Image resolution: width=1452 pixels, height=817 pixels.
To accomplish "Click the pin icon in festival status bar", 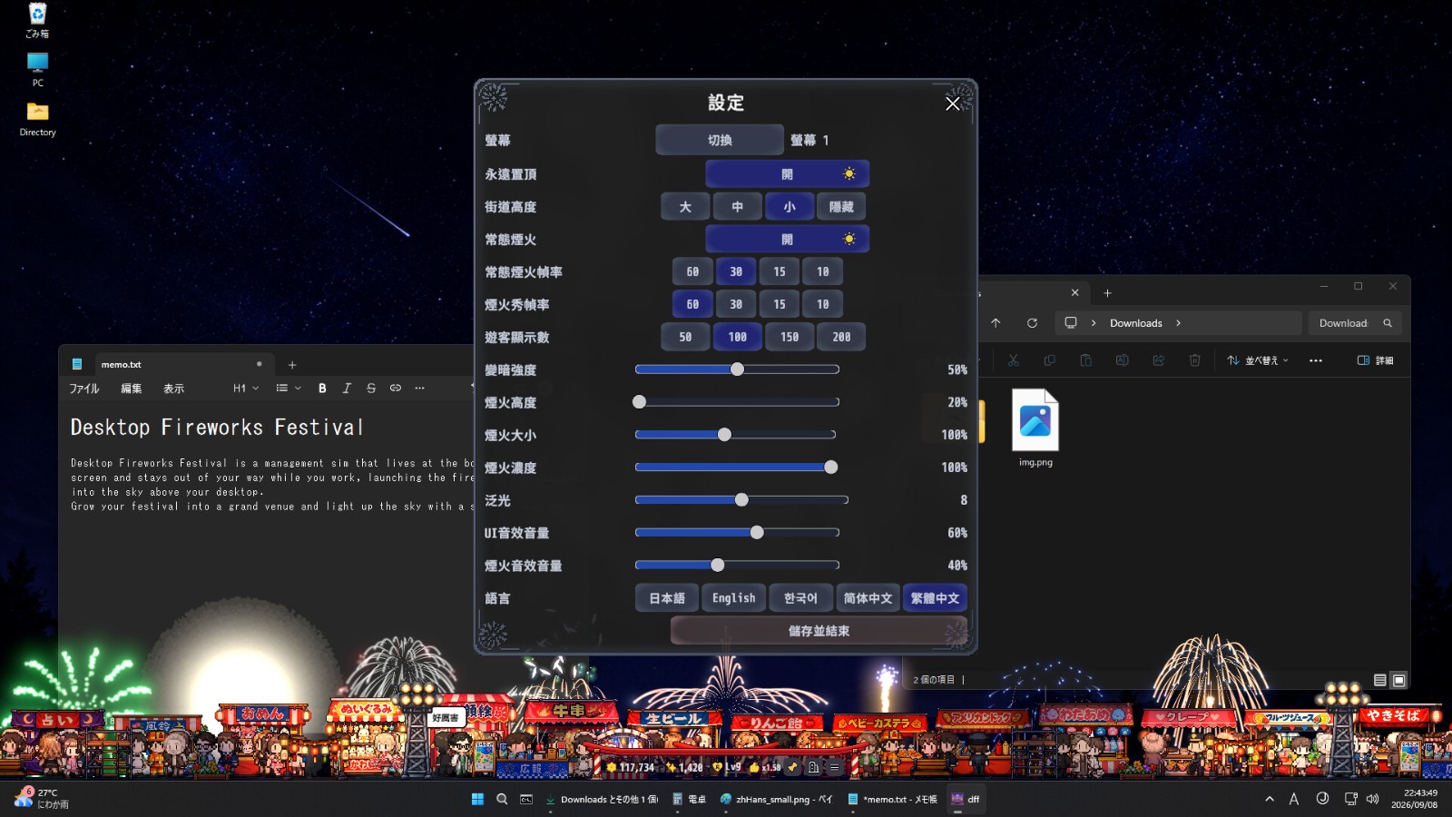I will (792, 767).
